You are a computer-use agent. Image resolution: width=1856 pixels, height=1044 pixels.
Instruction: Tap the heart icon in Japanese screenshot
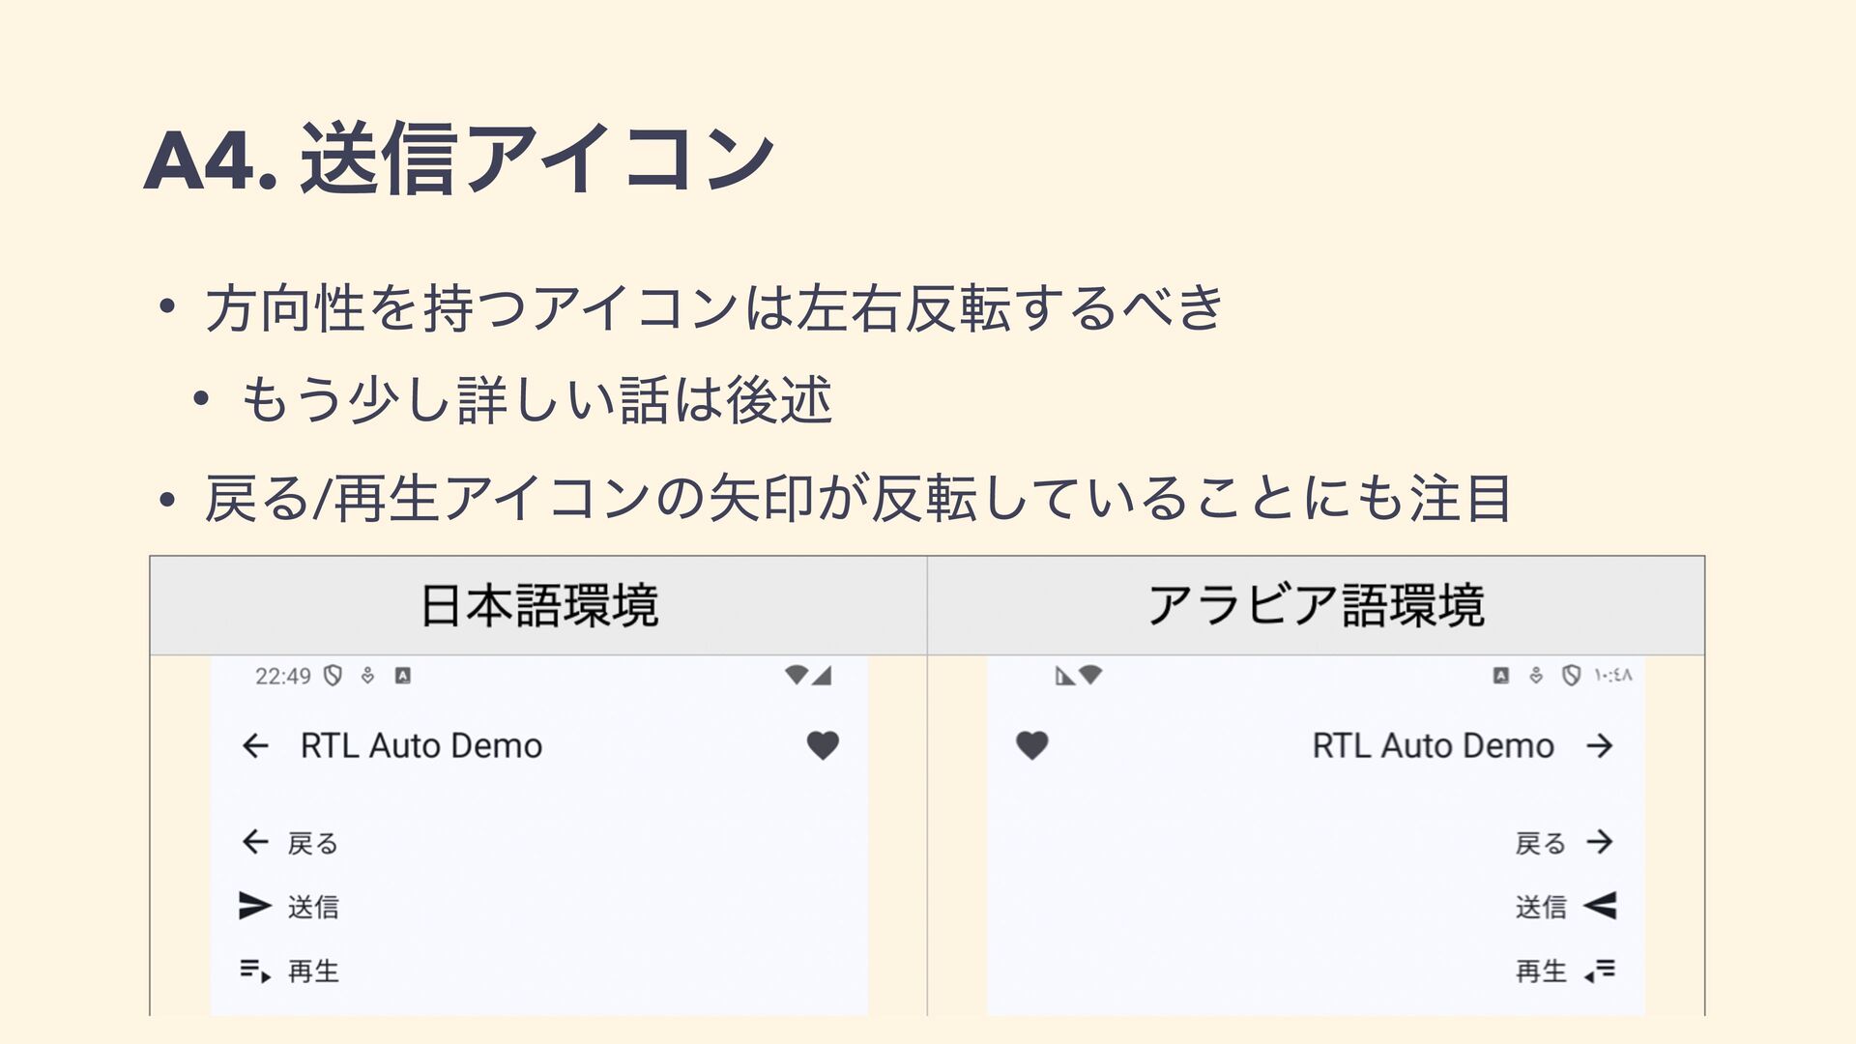pyautogui.click(x=823, y=745)
